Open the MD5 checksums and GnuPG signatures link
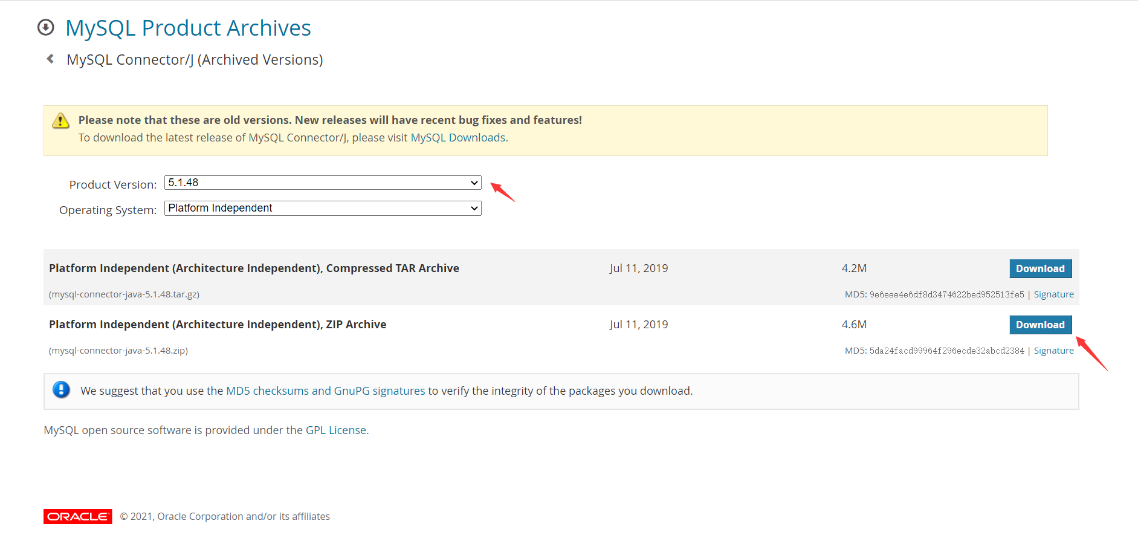The width and height of the screenshot is (1138, 535). [x=326, y=391]
